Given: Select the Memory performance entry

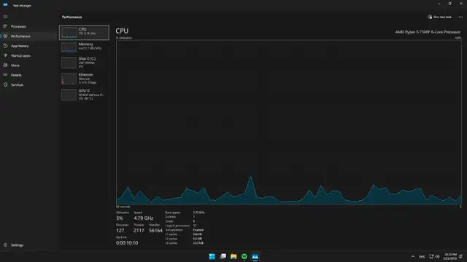Looking at the screenshot, I should tap(84, 47).
